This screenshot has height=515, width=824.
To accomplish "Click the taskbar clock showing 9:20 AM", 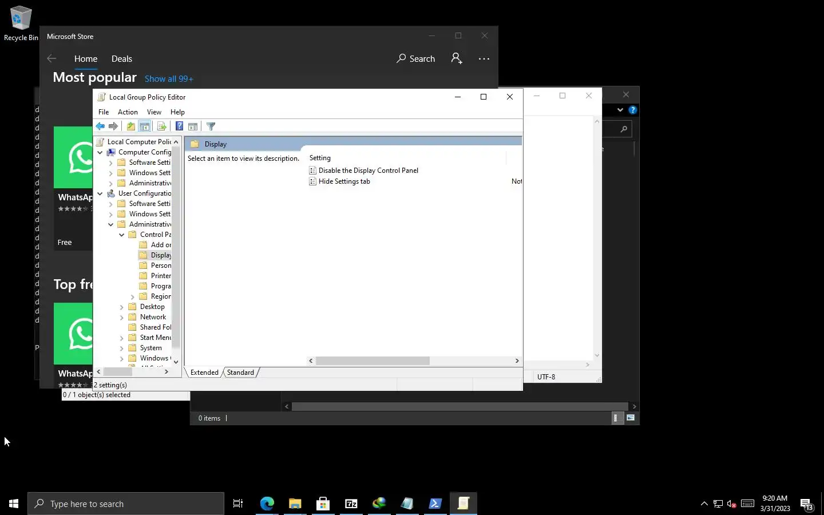I will tap(775, 504).
